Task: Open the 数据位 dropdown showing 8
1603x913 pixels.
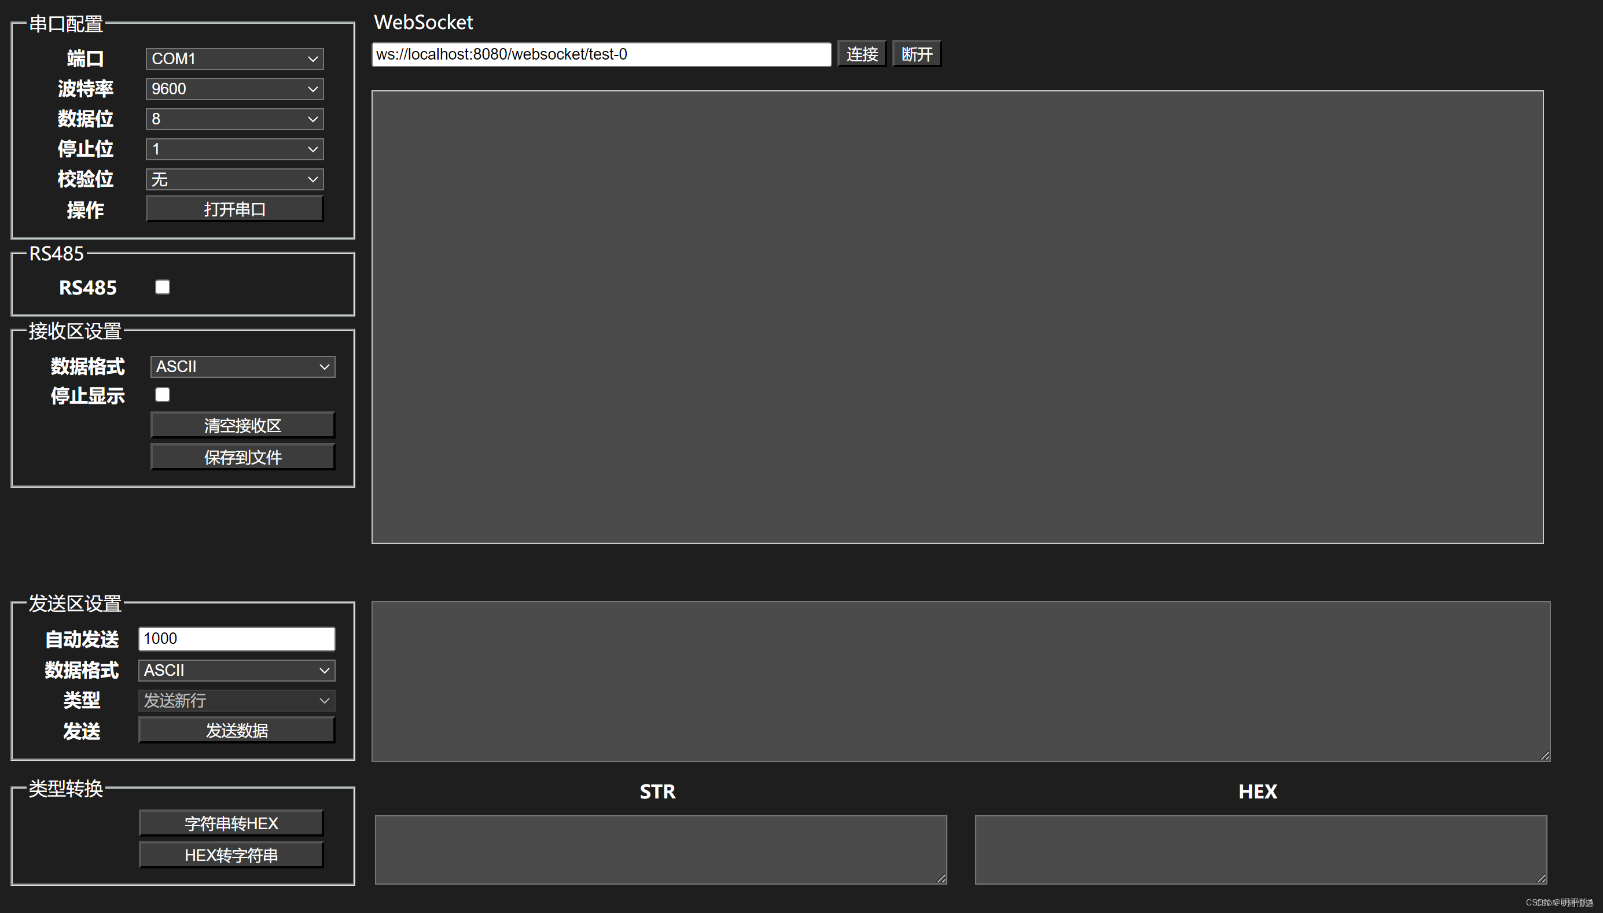Action: tap(234, 119)
